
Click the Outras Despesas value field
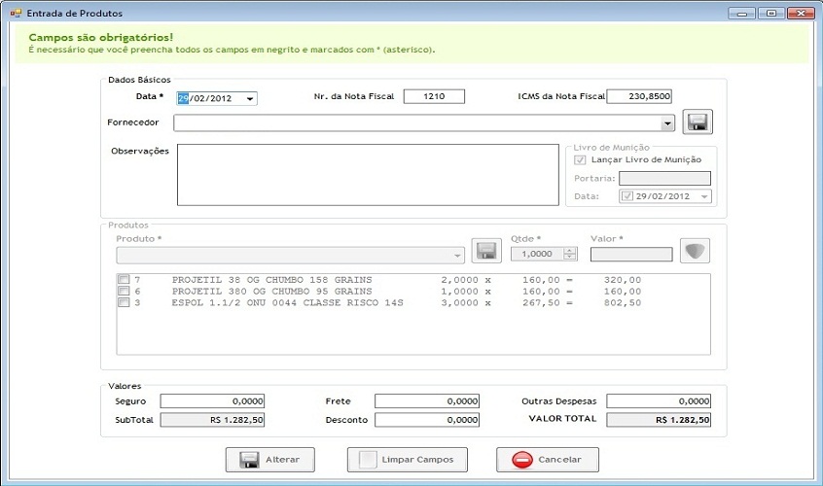point(659,401)
